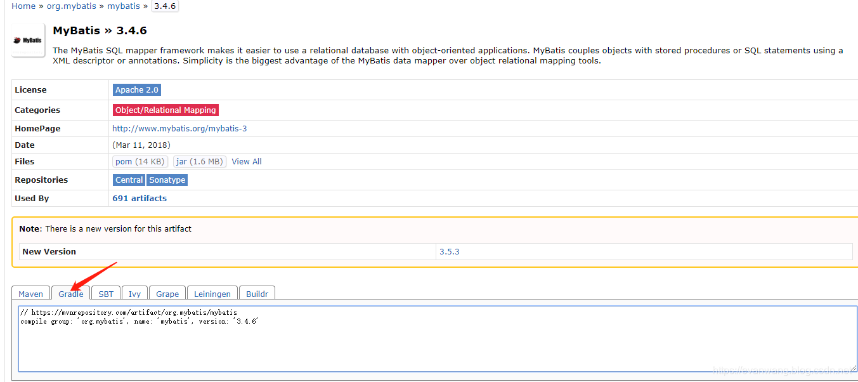Go to Home breadcrumb link
Image resolution: width=858 pixels, height=382 pixels.
(23, 6)
